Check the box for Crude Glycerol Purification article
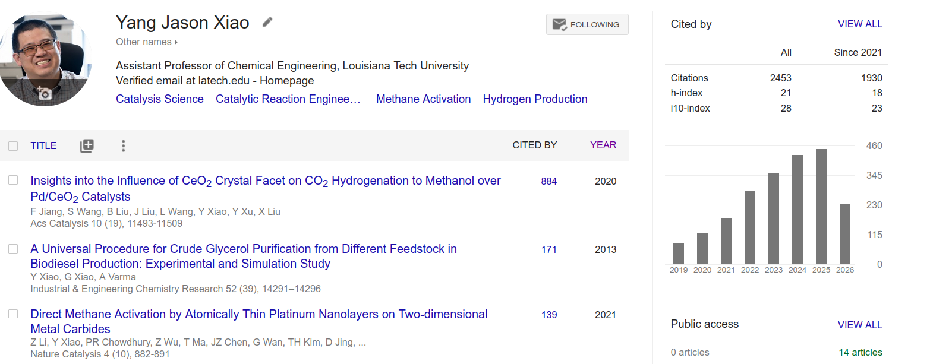930x364 pixels. (x=13, y=249)
